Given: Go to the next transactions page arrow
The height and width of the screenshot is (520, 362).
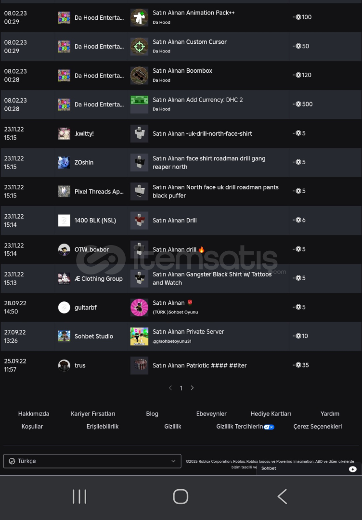Looking at the screenshot, I should pos(192,388).
